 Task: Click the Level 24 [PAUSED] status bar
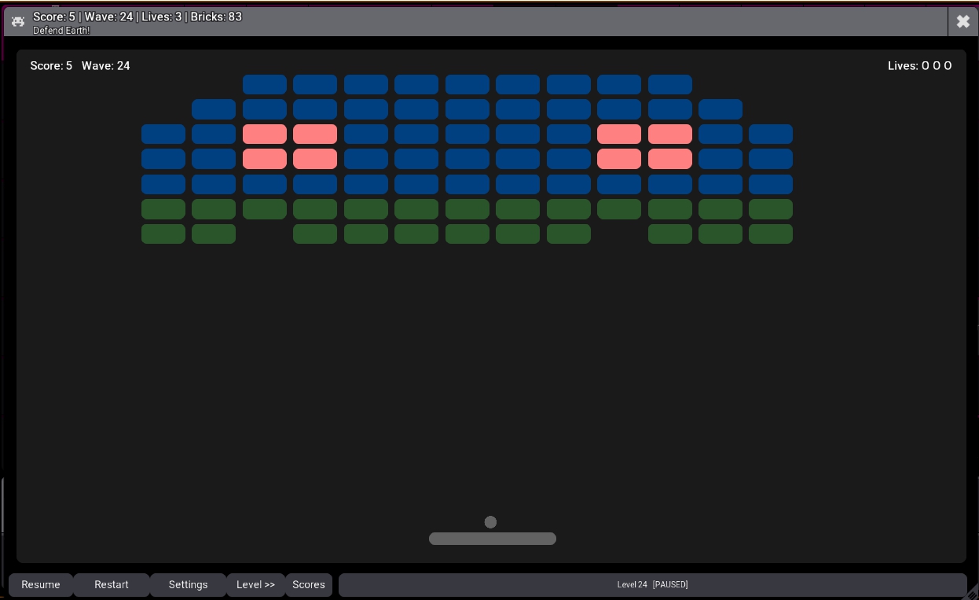[x=651, y=584]
